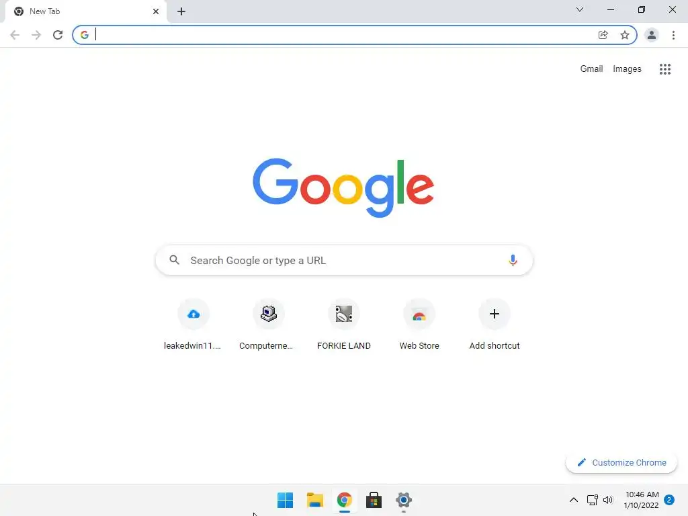Go back using the back arrow
Screen dimensions: 688x516
pyautogui.click(x=15, y=35)
